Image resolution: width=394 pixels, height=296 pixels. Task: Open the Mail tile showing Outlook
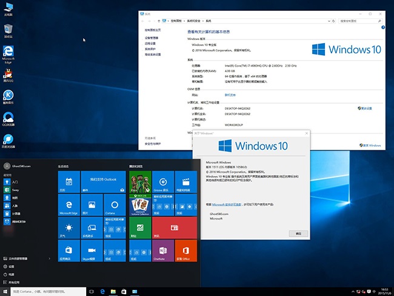point(103,182)
